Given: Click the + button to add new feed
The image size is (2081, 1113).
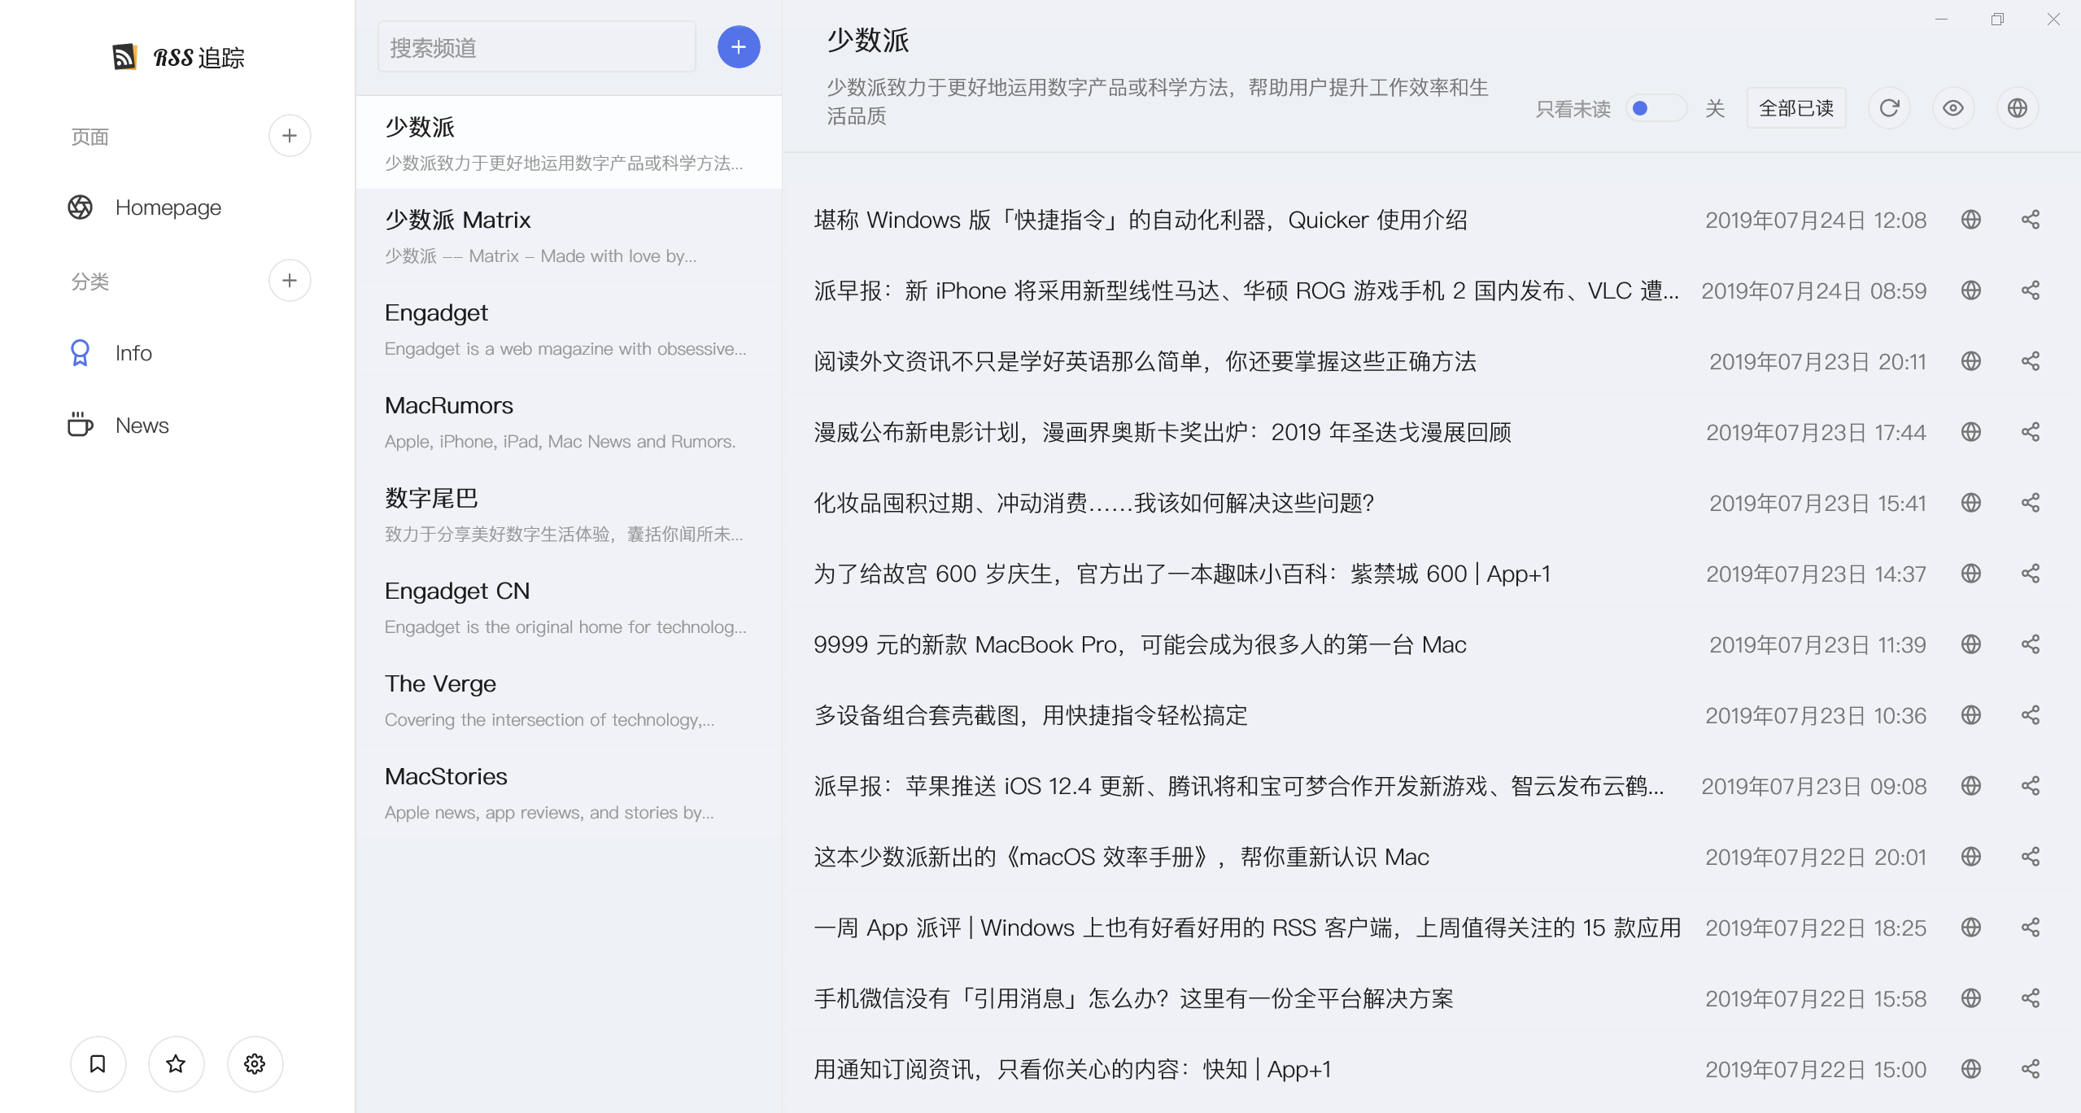Looking at the screenshot, I should pos(738,48).
